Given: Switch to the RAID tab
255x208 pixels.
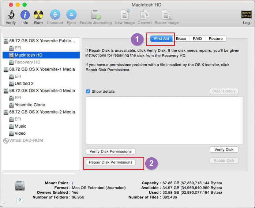Looking at the screenshot, I should click(x=197, y=39).
